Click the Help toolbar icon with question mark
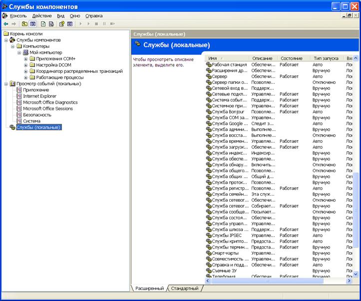 tap(62, 23)
